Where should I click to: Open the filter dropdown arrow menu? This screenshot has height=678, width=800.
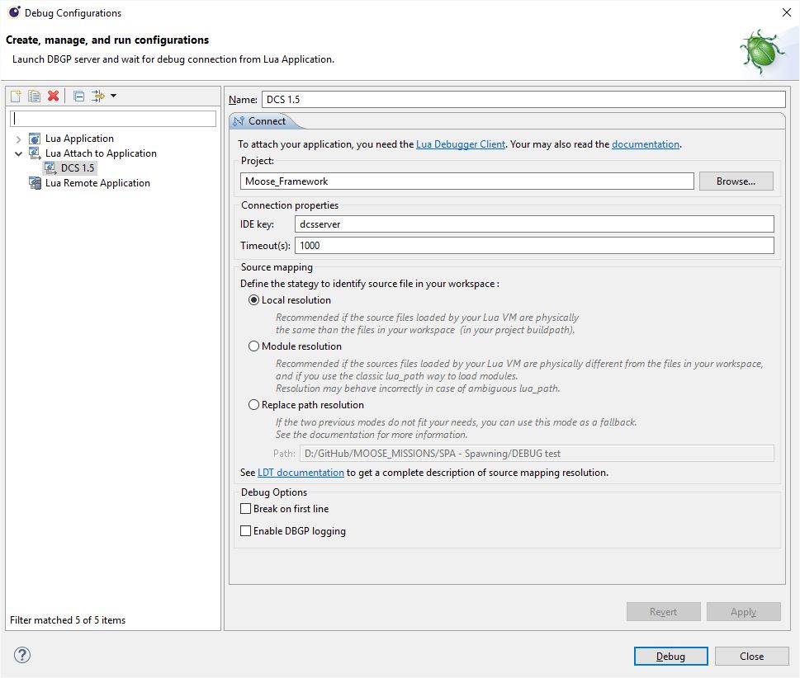pyautogui.click(x=113, y=96)
